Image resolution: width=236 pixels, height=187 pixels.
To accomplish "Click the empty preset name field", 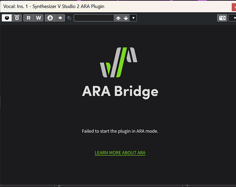I will [94, 18].
